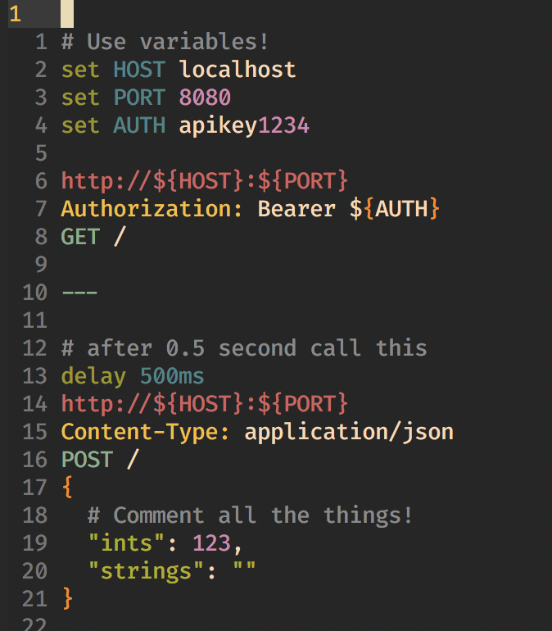
Task: Click line number 11 in the gutter
Action: [34, 320]
